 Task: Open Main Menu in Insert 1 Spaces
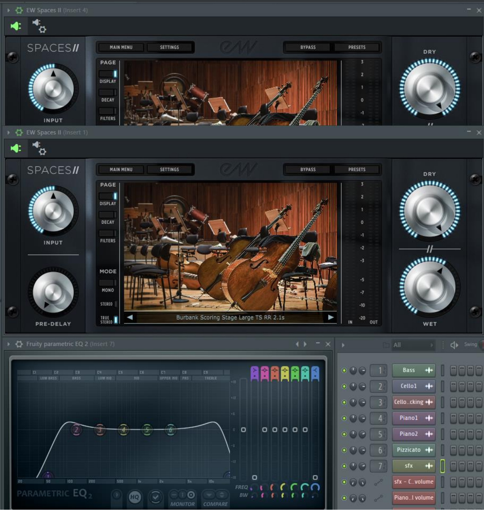[121, 170]
